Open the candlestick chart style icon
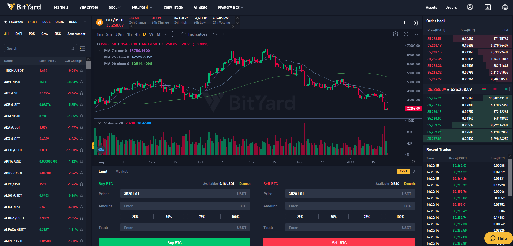Image resolution: width=513 pixels, height=246 pixels. pyautogui.click(x=174, y=34)
